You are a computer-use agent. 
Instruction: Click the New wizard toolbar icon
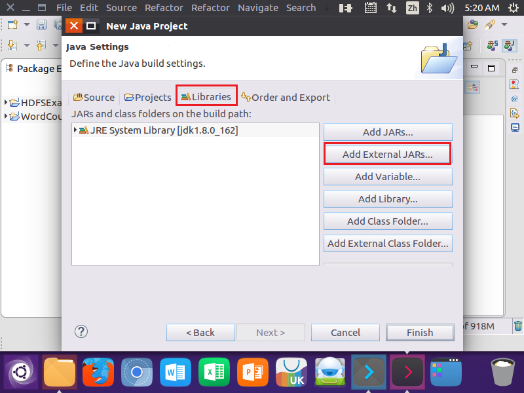click(12, 24)
